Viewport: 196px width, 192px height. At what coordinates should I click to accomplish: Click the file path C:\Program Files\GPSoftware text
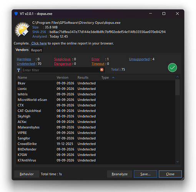[x=76, y=23]
